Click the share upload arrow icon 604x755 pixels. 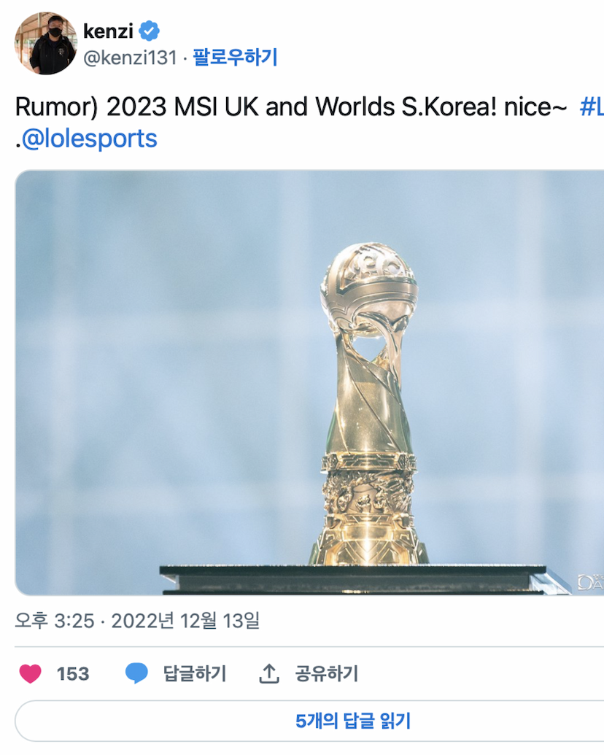[269, 673]
